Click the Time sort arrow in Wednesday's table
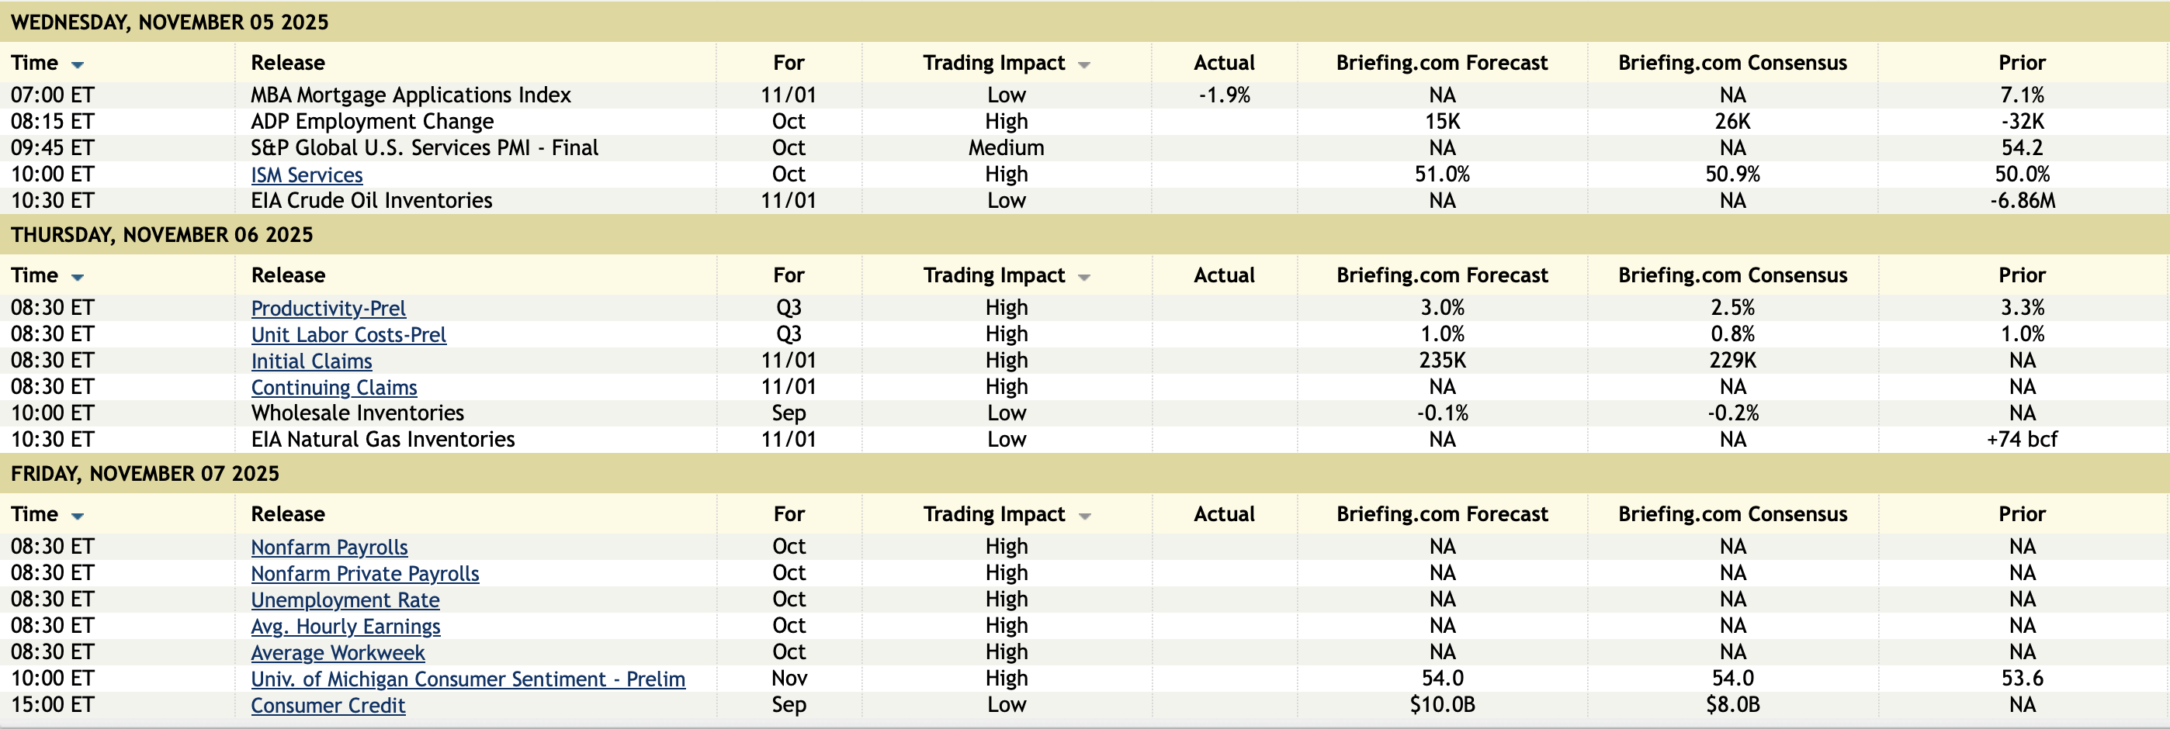This screenshot has height=729, width=2170. coord(78,65)
